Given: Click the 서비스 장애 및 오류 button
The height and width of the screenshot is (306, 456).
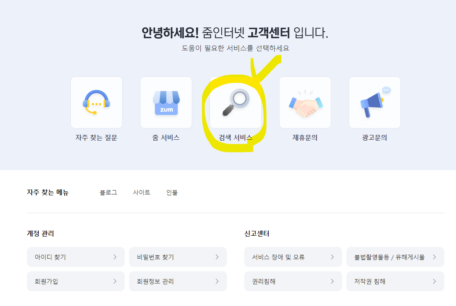Looking at the screenshot, I should 293,257.
